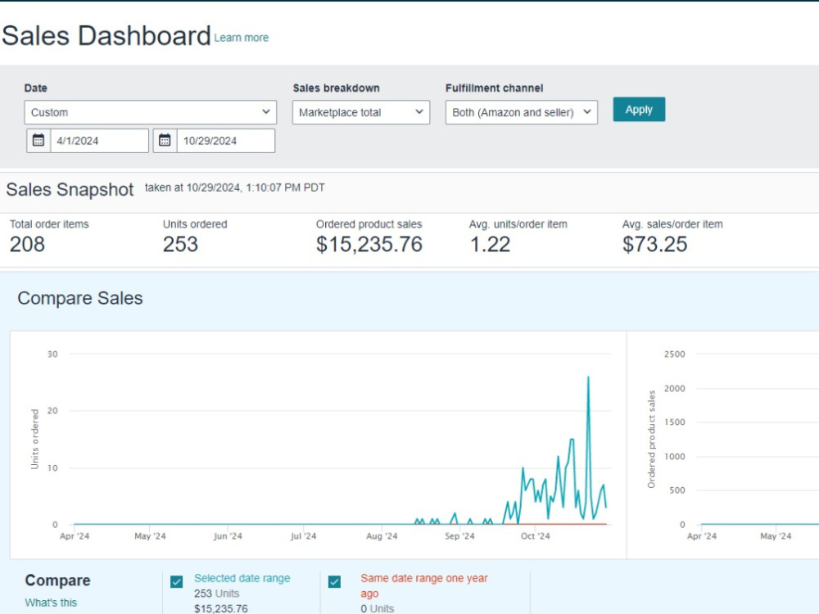Viewport: 819px width, 614px height.
Task: Click the Sales Snapshot heading
Action: coord(70,190)
